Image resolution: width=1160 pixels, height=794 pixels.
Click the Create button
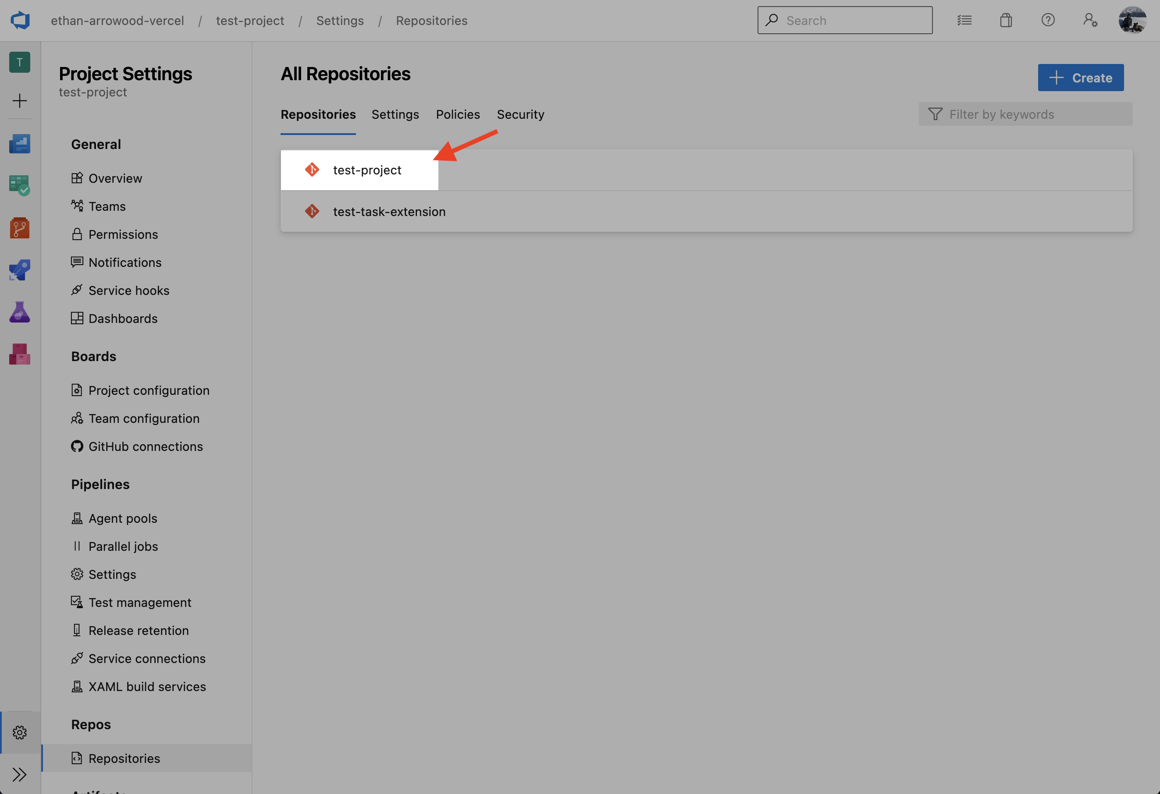[x=1080, y=78]
